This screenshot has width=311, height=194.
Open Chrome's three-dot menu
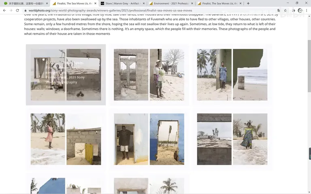pyautogui.click(x=307, y=11)
